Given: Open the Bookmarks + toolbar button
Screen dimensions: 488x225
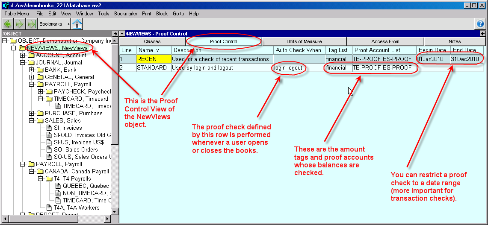Looking at the screenshot, I should pyautogui.click(x=54, y=24).
